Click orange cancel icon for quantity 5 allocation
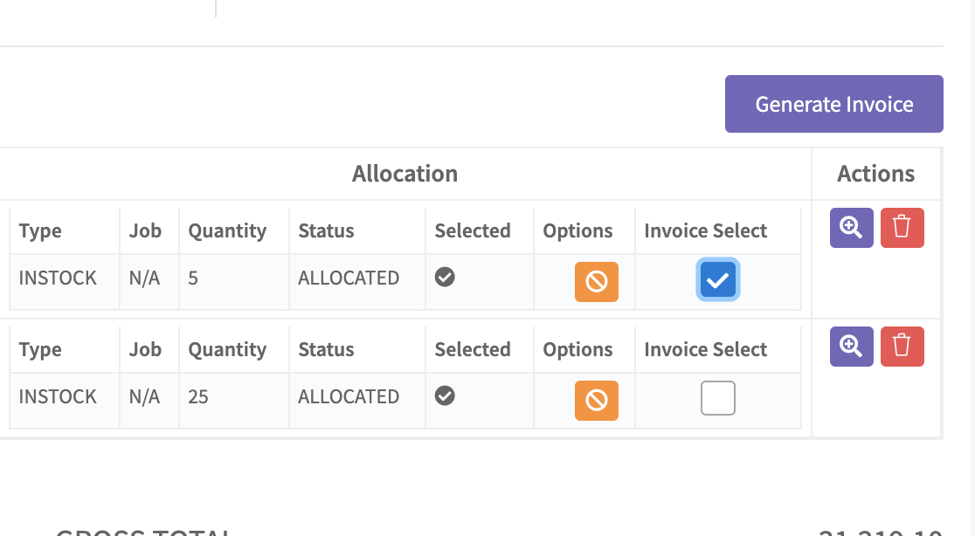The image size is (975, 536). tap(597, 281)
